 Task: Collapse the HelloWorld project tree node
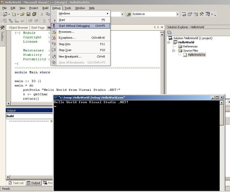tap(168, 42)
